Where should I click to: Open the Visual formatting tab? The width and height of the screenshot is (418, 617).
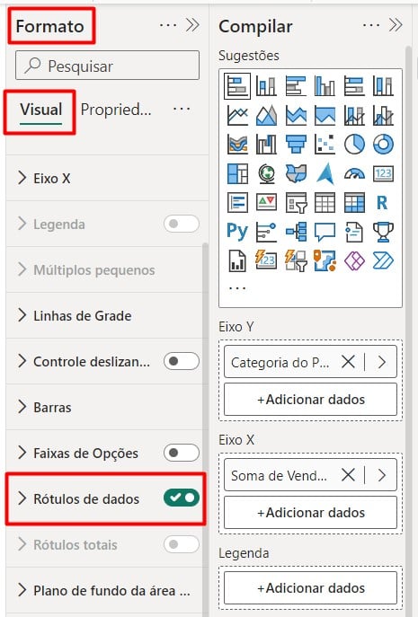click(41, 110)
